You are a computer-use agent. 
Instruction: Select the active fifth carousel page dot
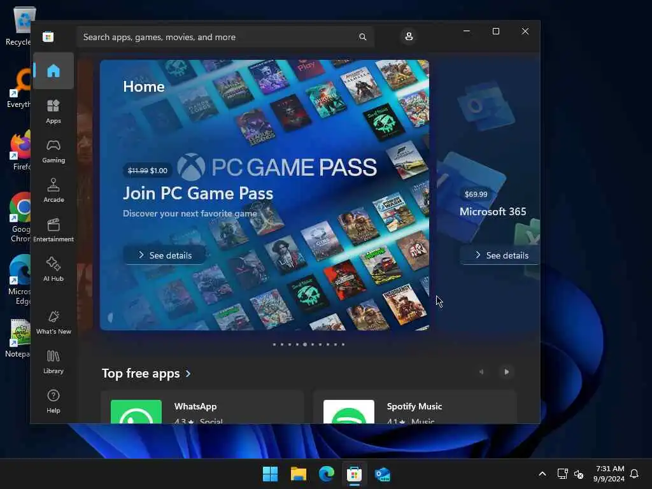[305, 344]
